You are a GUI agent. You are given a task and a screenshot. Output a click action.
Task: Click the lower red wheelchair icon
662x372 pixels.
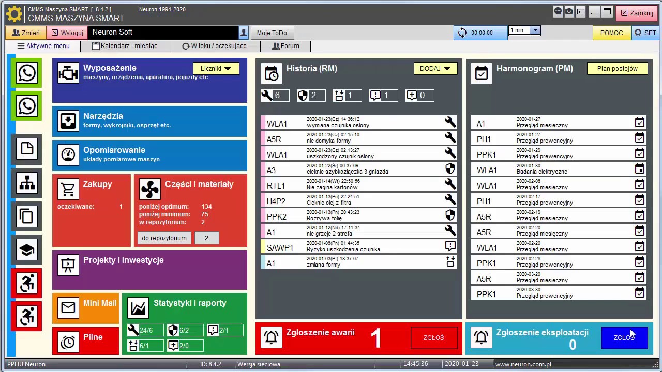tap(27, 316)
